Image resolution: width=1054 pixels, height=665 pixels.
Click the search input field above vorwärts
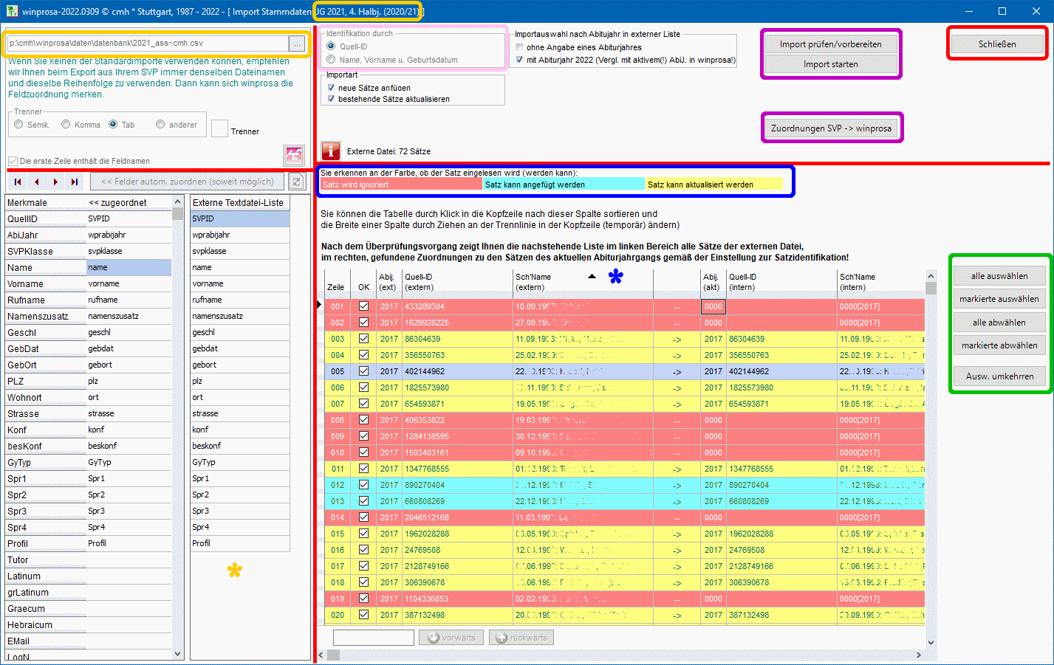[x=373, y=638]
